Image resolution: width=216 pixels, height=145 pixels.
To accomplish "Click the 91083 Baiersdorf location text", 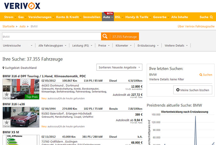I will (x=67, y=113).
